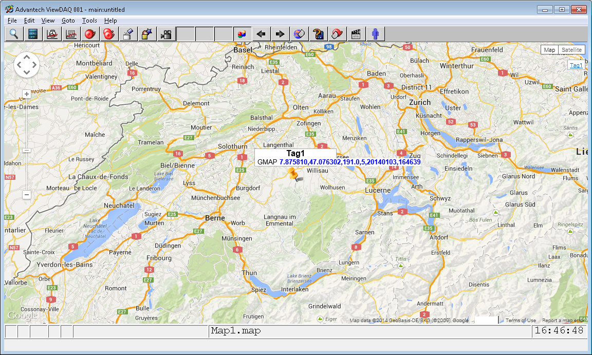This screenshot has height=355, width=592.
Task: Click the right arrow forward button
Action: point(280,34)
